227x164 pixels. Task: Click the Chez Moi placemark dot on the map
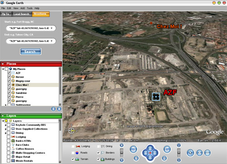pyautogui.click(x=151, y=23)
